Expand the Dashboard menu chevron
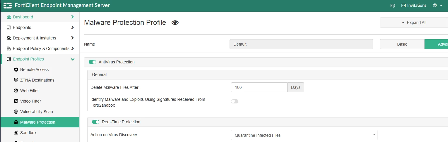 73,17
